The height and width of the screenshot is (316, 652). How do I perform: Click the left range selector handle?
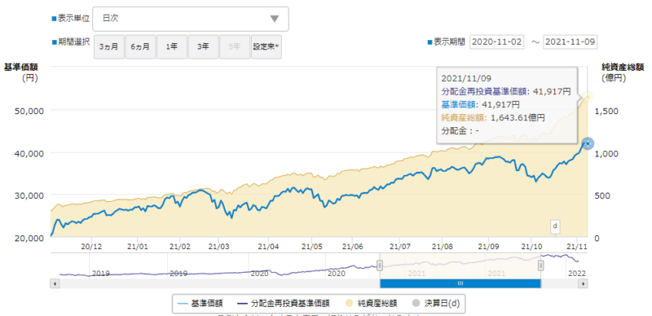point(380,266)
